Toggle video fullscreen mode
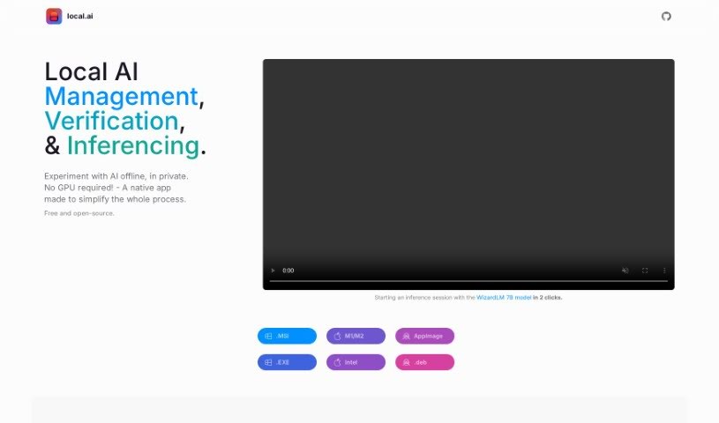Viewport: 719px width, 423px height. click(645, 271)
